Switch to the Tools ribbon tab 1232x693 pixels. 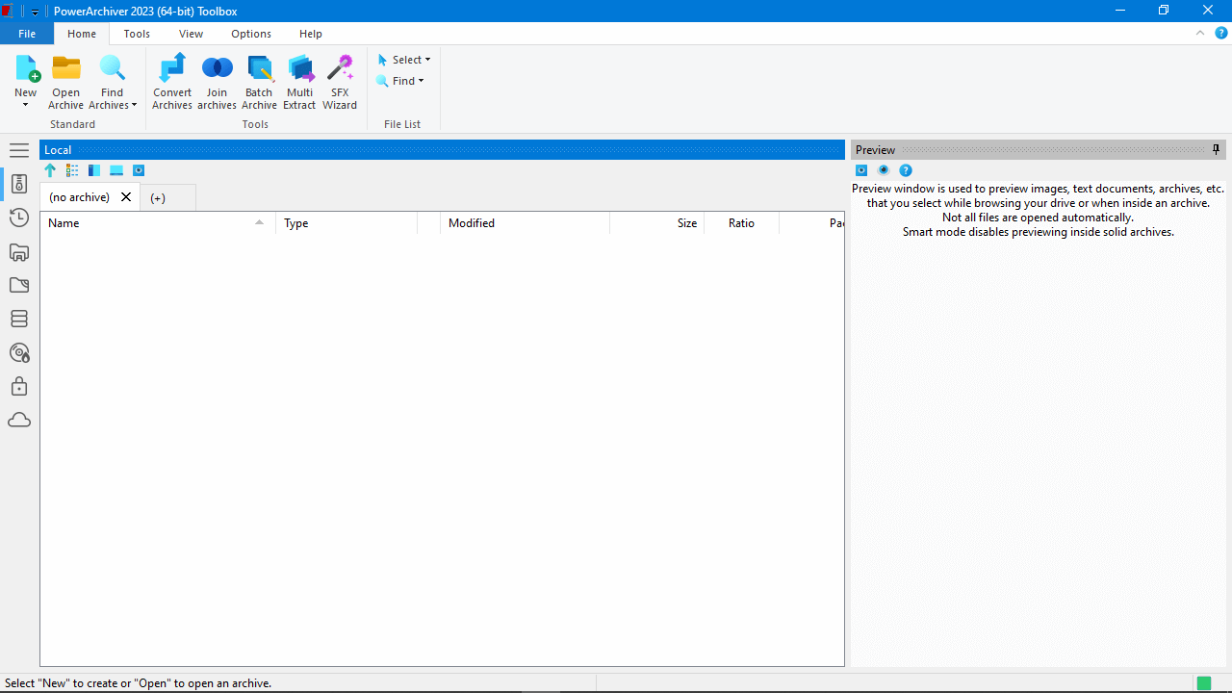coord(137,34)
